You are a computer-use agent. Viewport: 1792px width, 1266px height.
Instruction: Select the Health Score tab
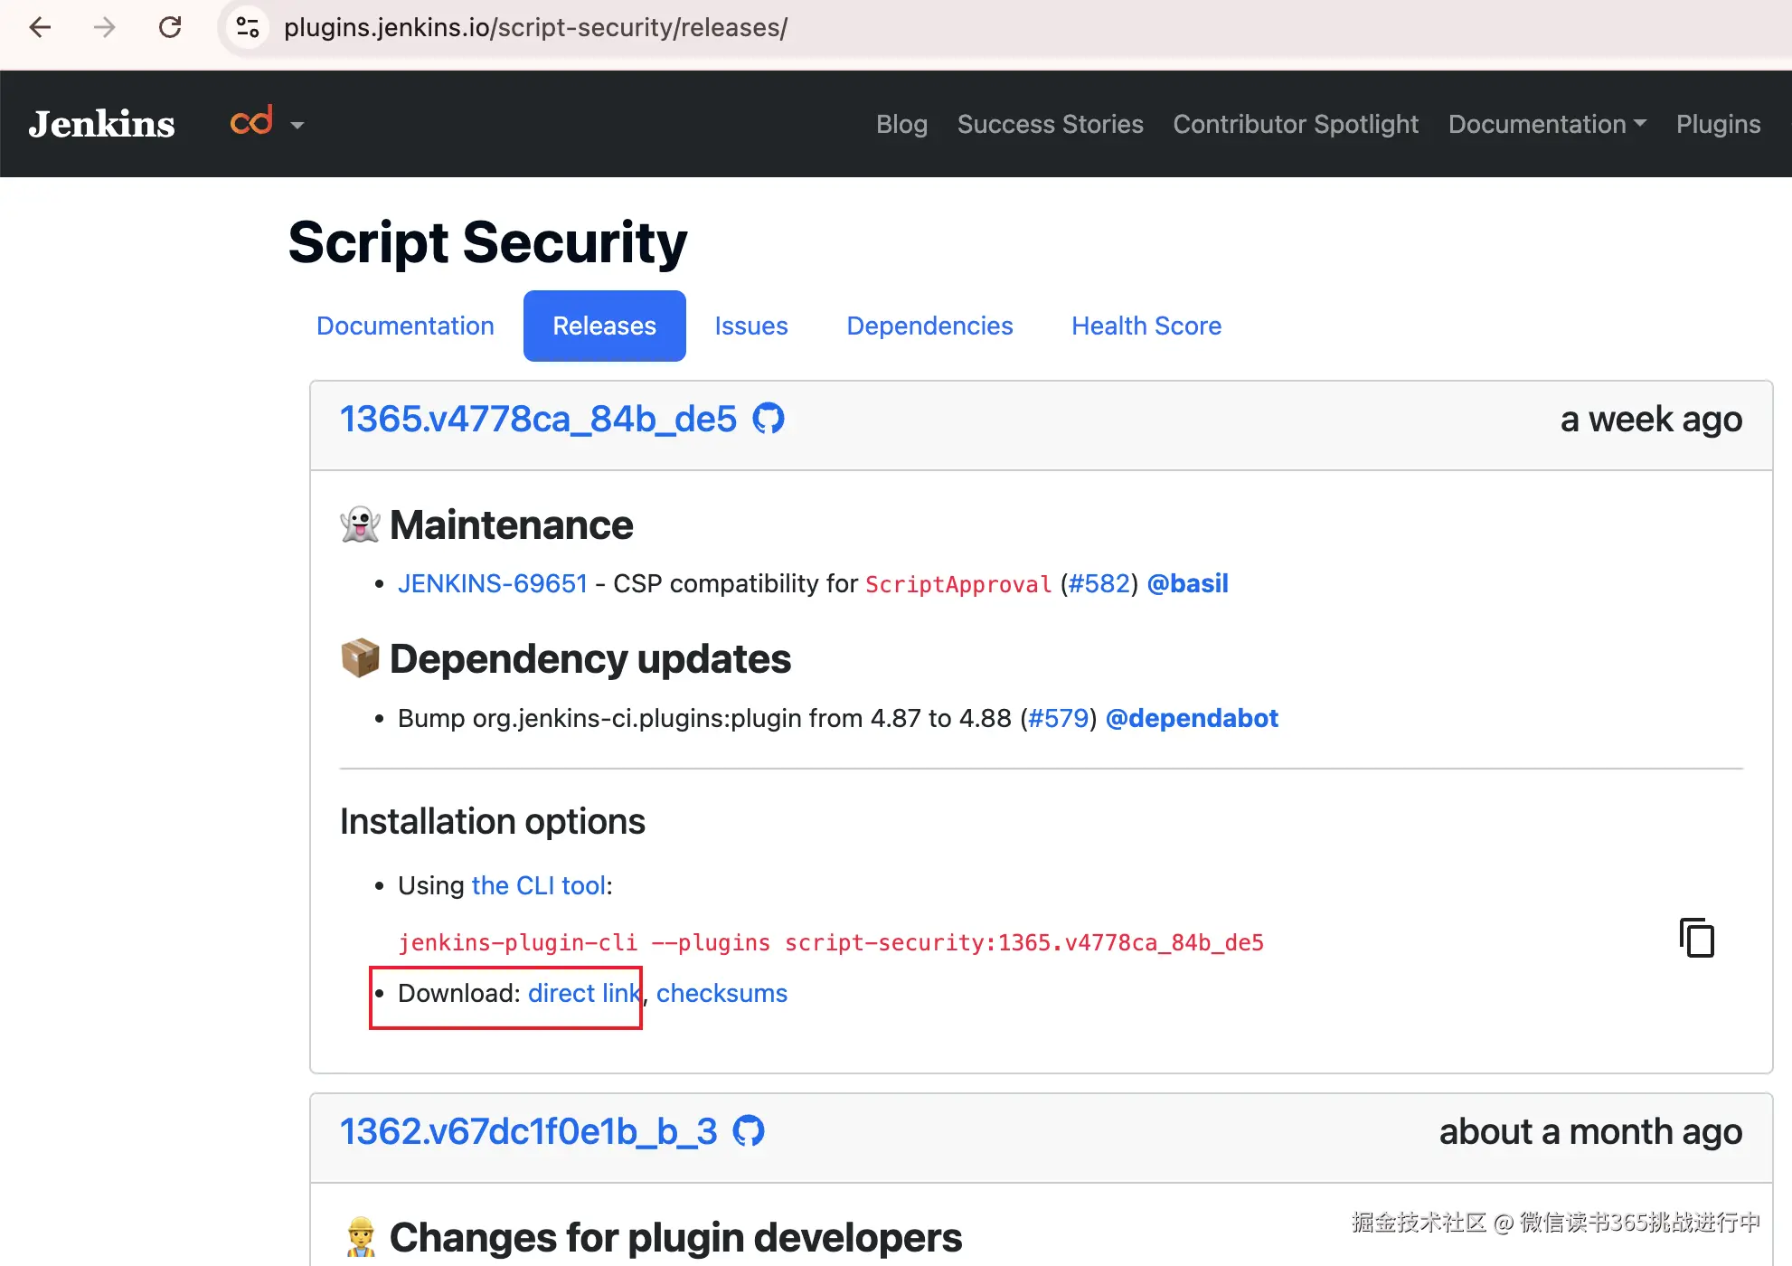click(1146, 326)
